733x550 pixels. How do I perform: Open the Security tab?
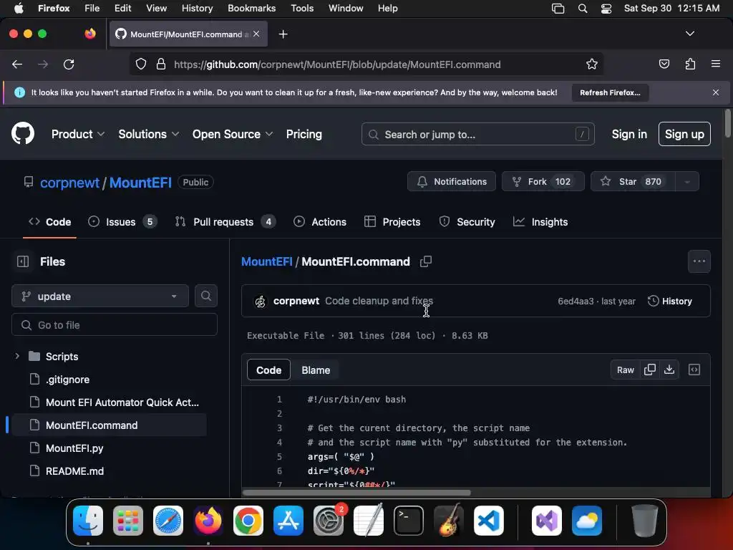click(467, 222)
